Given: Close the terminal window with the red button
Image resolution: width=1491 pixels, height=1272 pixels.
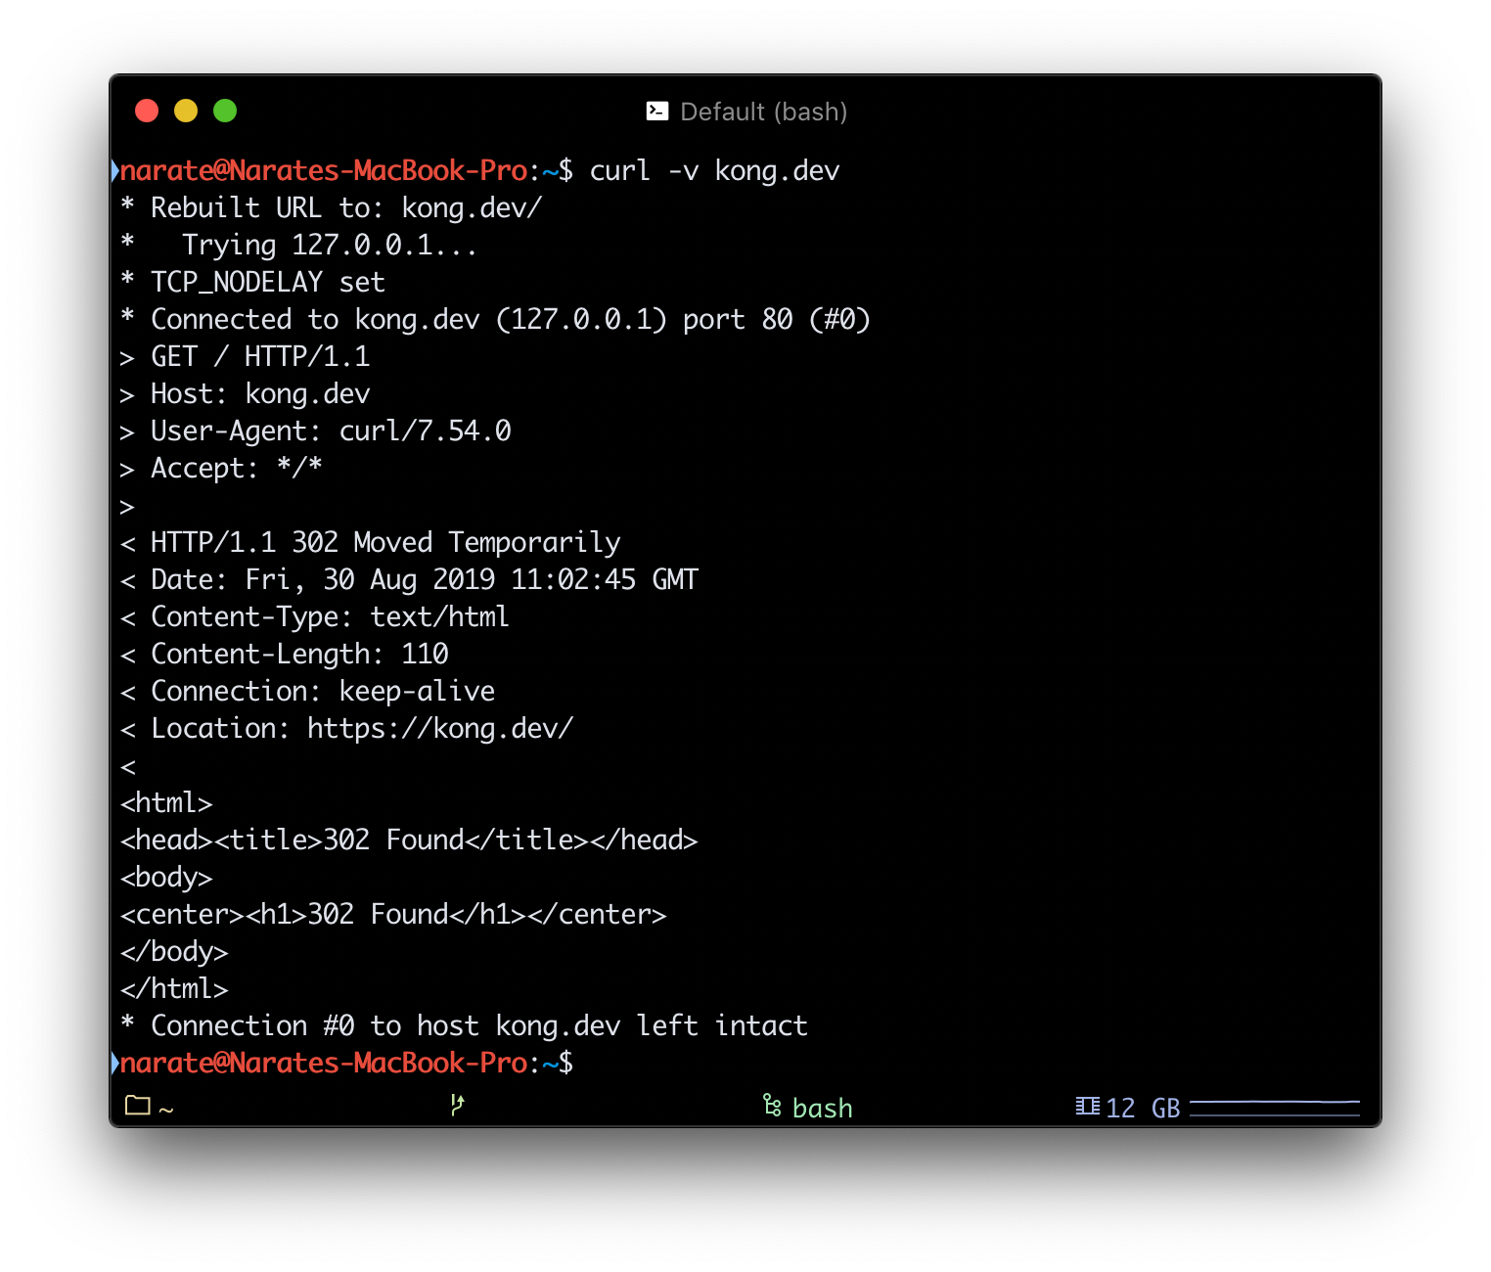Looking at the screenshot, I should (x=147, y=111).
